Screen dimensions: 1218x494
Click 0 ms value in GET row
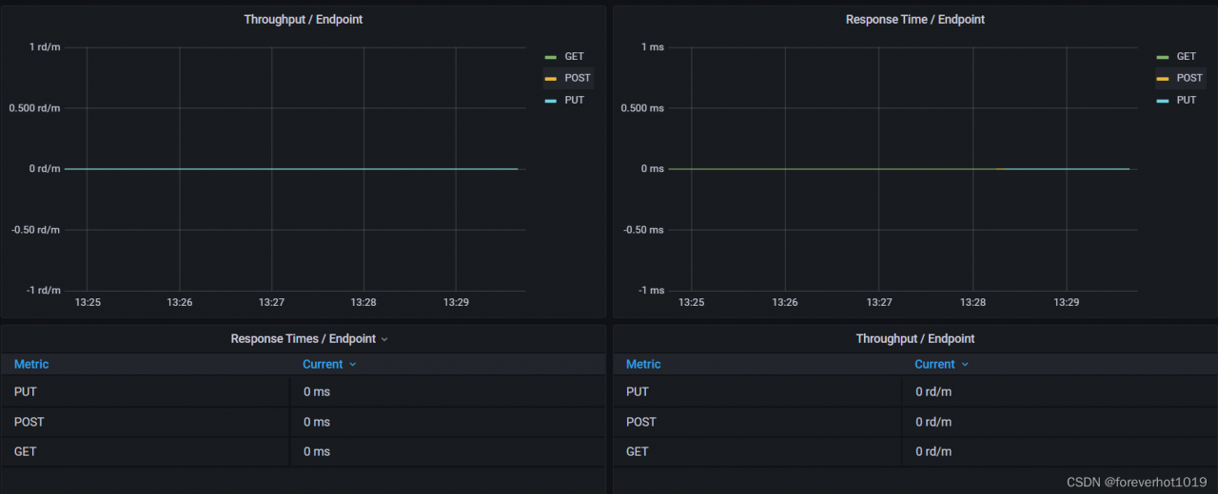click(x=317, y=452)
